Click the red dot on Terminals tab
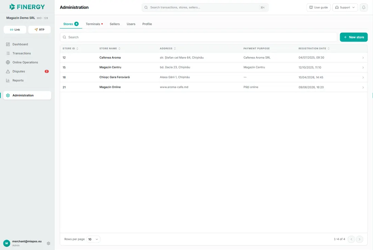This screenshot has width=373, height=250. 102,24
